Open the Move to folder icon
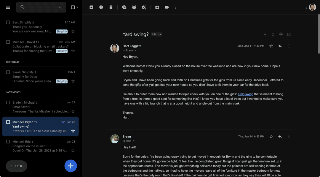This screenshot has height=177, width=320. [x=157, y=7]
